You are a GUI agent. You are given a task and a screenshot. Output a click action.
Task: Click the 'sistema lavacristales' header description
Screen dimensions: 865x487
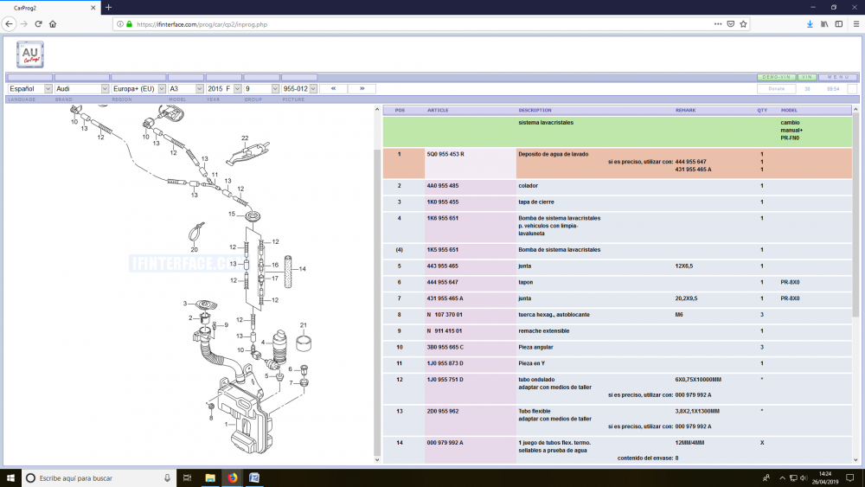pyautogui.click(x=546, y=123)
